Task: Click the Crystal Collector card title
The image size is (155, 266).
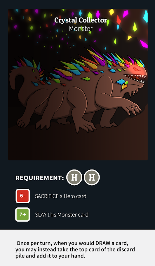Action: [x=81, y=20]
